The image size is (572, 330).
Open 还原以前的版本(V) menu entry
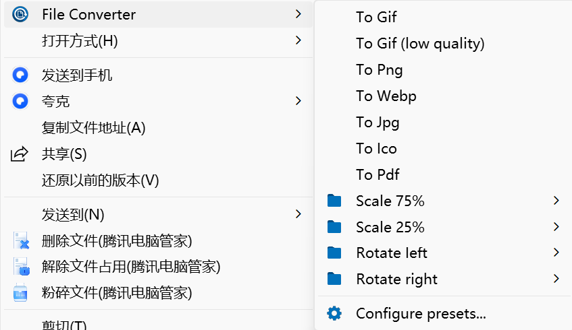(100, 180)
